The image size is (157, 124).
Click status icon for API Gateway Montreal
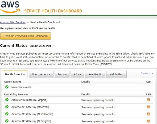[x=7, y=107]
